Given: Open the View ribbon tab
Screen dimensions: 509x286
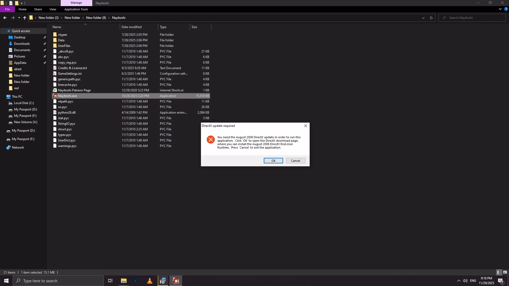Looking at the screenshot, I should point(53,9).
